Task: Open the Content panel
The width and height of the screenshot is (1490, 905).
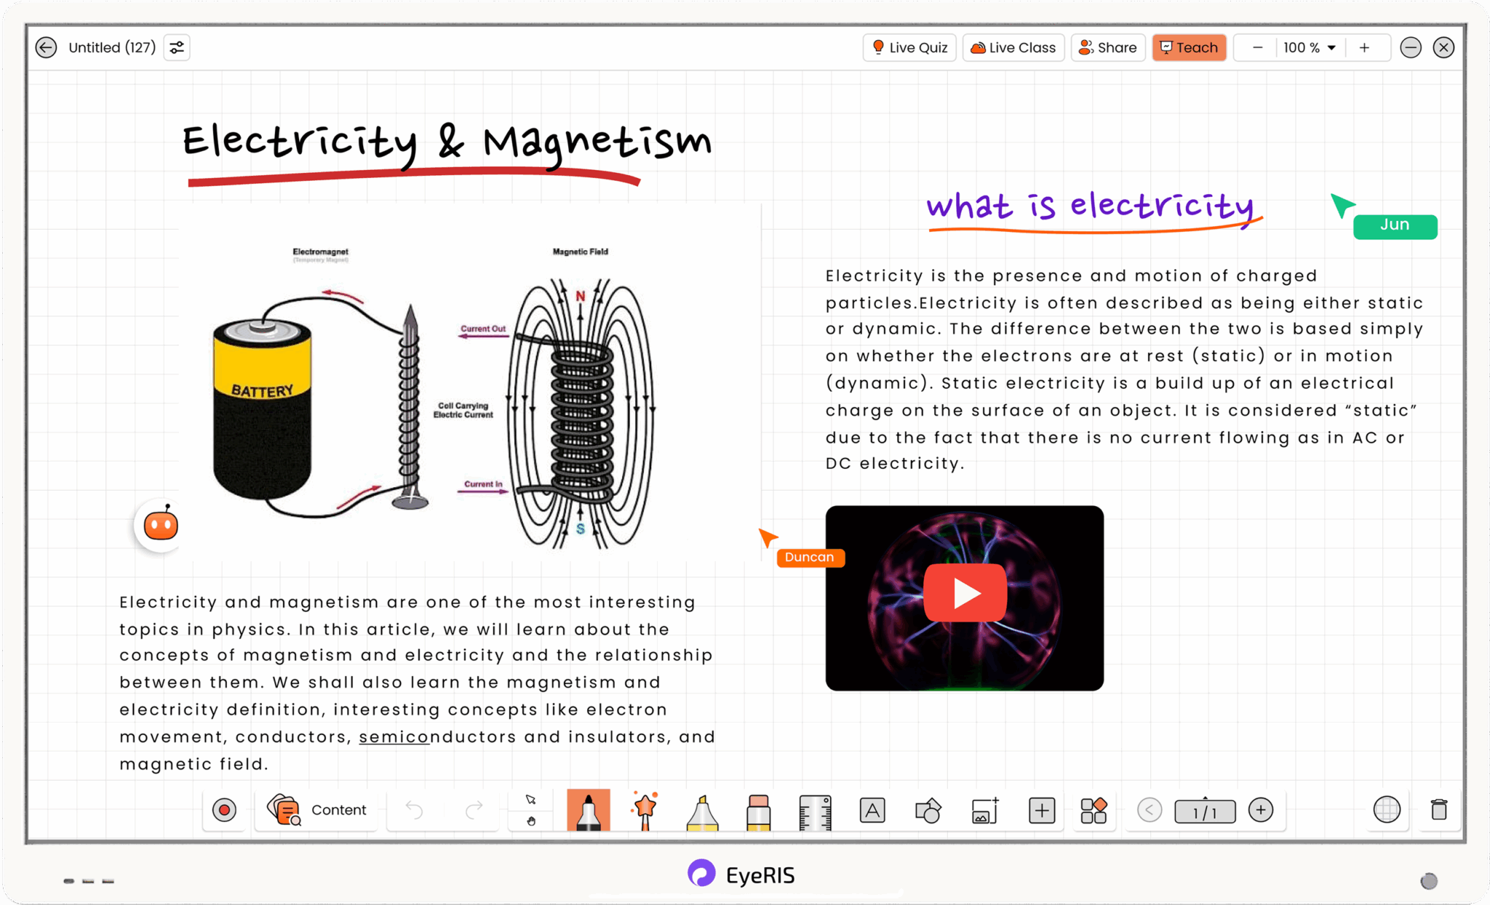Action: (x=316, y=810)
